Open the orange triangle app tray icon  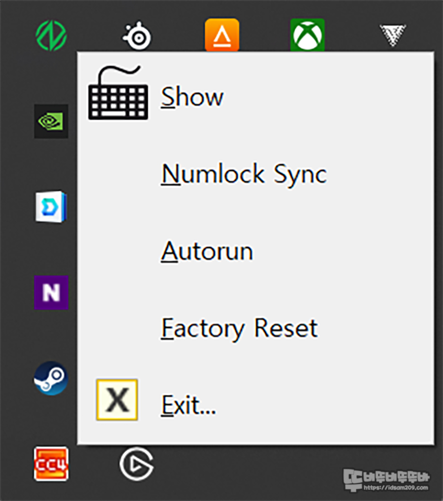click(222, 35)
